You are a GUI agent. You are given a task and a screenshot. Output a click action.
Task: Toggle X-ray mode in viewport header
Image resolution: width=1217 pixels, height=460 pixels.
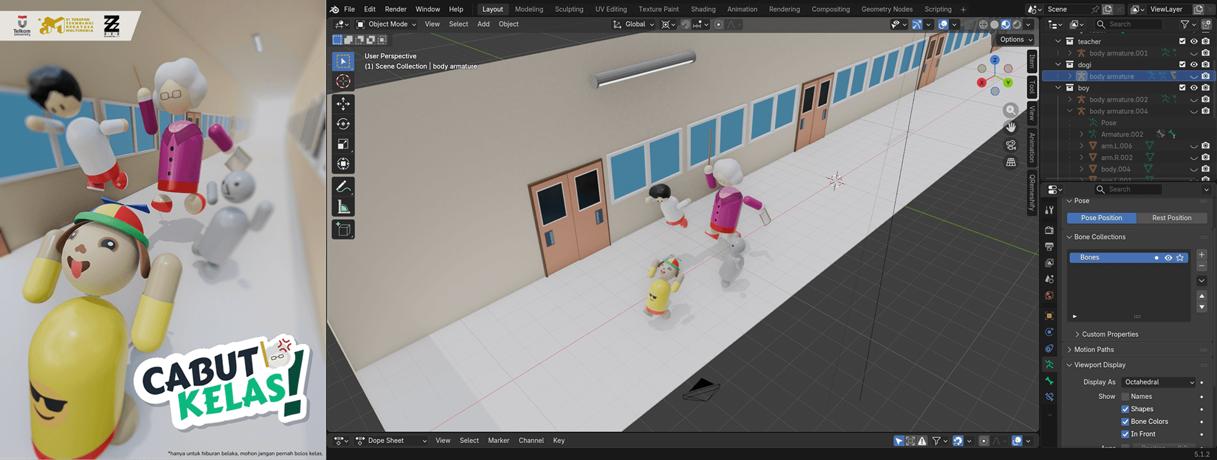tap(969, 25)
